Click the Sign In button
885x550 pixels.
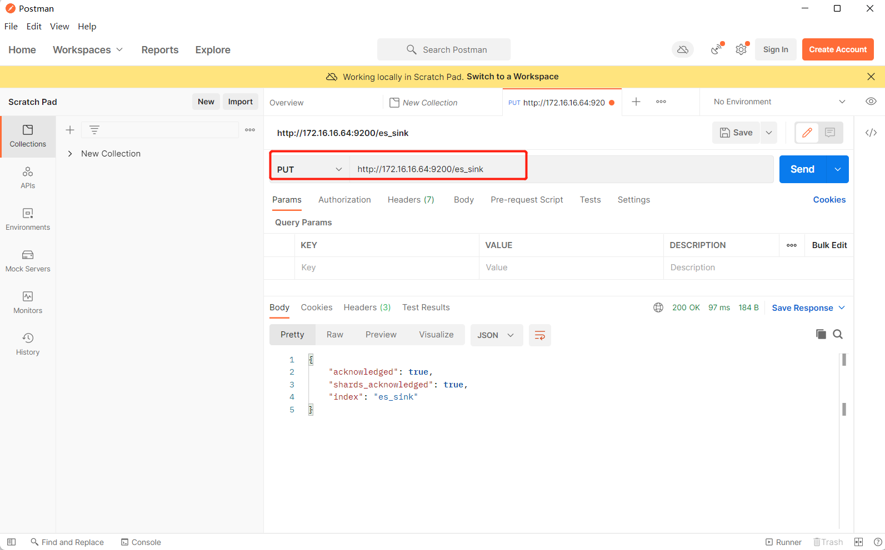[x=776, y=49]
